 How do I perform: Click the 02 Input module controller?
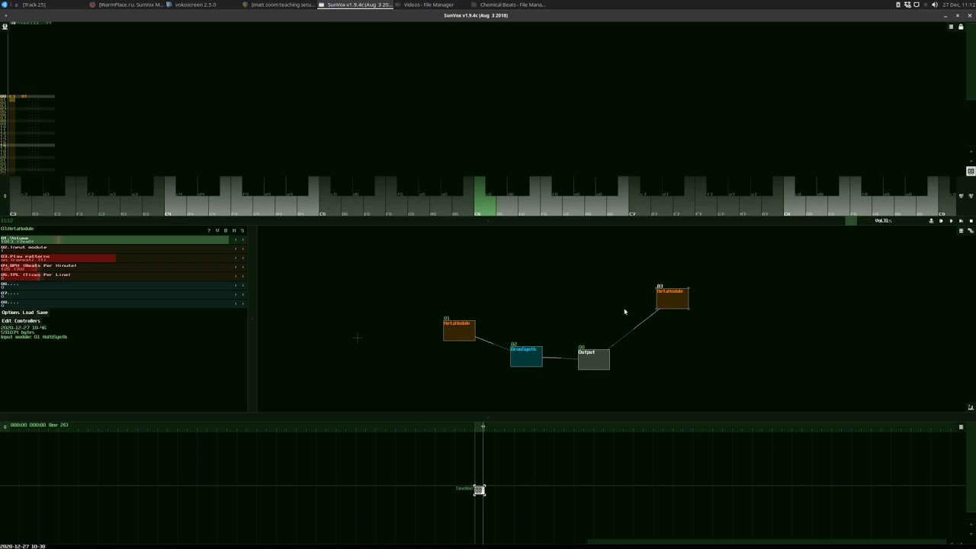(x=114, y=249)
